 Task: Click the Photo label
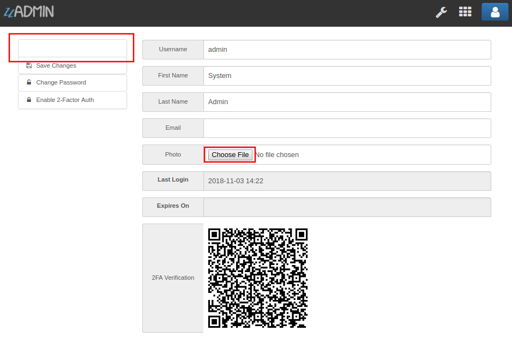click(x=173, y=154)
